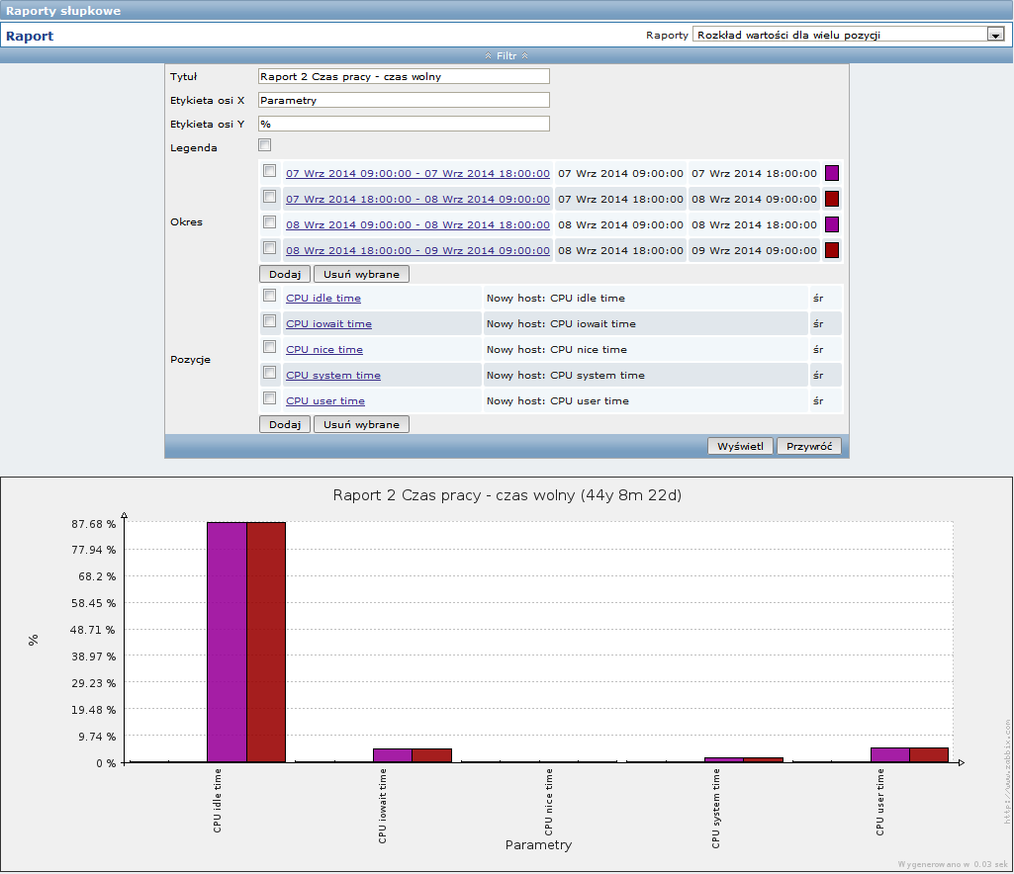Image resolution: width=1014 pixels, height=874 pixels.
Task: Open the CPU iowait time link
Action: [328, 324]
